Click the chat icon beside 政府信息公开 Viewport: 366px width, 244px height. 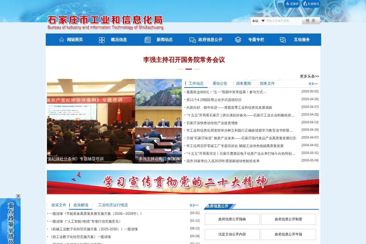coord(192,40)
